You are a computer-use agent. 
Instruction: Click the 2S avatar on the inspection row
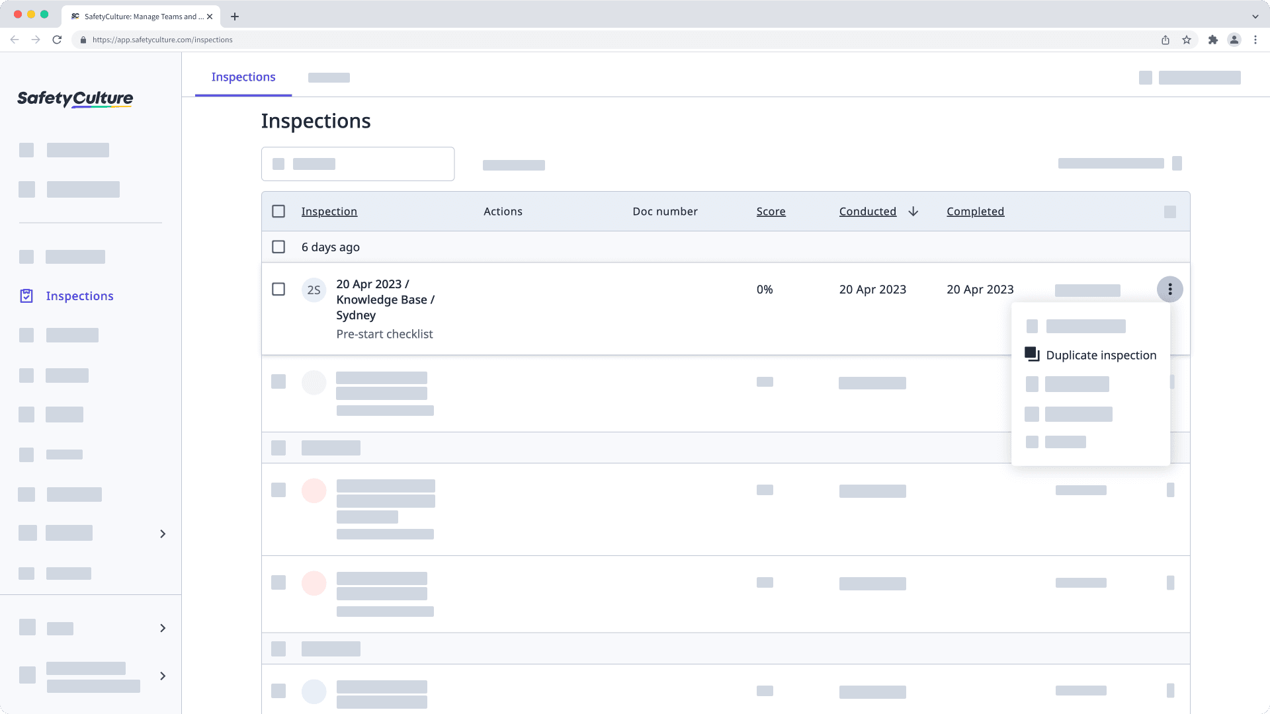click(314, 290)
